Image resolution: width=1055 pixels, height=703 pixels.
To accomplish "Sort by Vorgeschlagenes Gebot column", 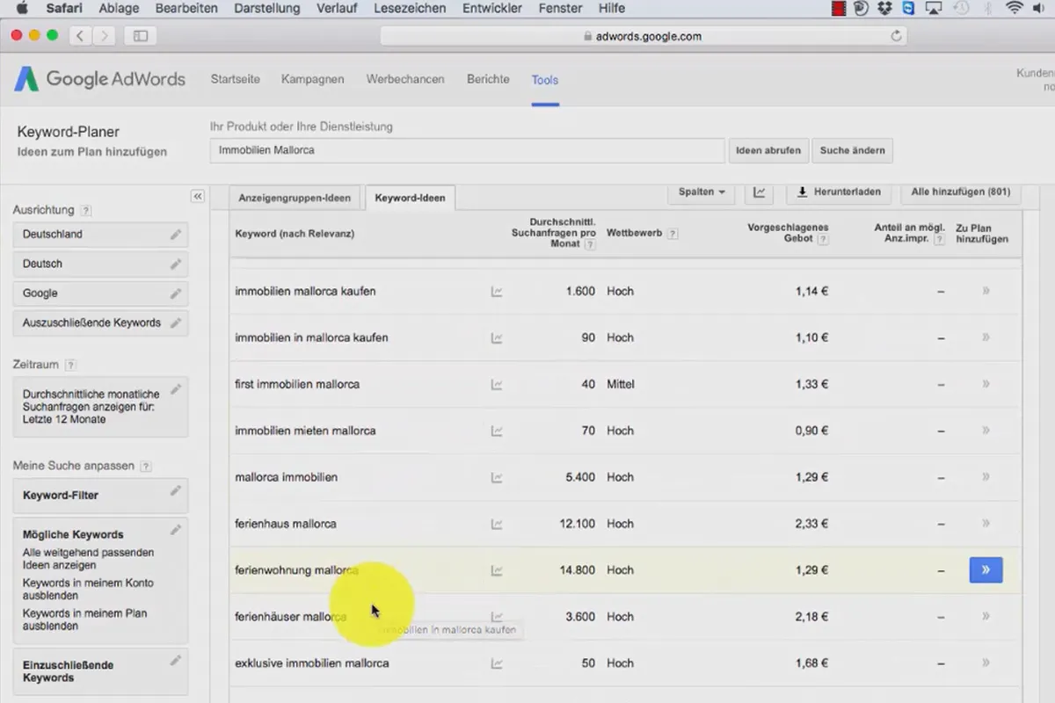I will 788,233.
